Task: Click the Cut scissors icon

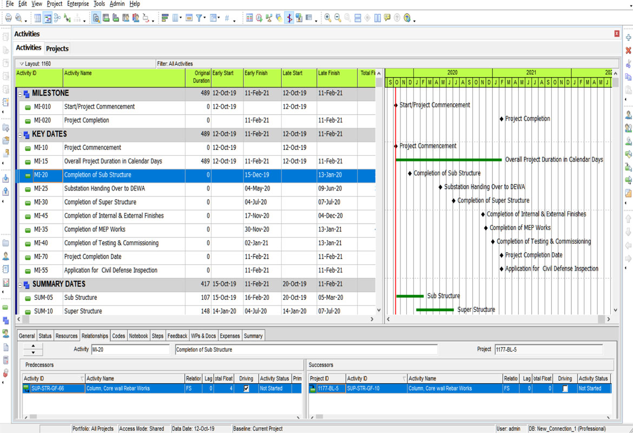Action: [629, 63]
